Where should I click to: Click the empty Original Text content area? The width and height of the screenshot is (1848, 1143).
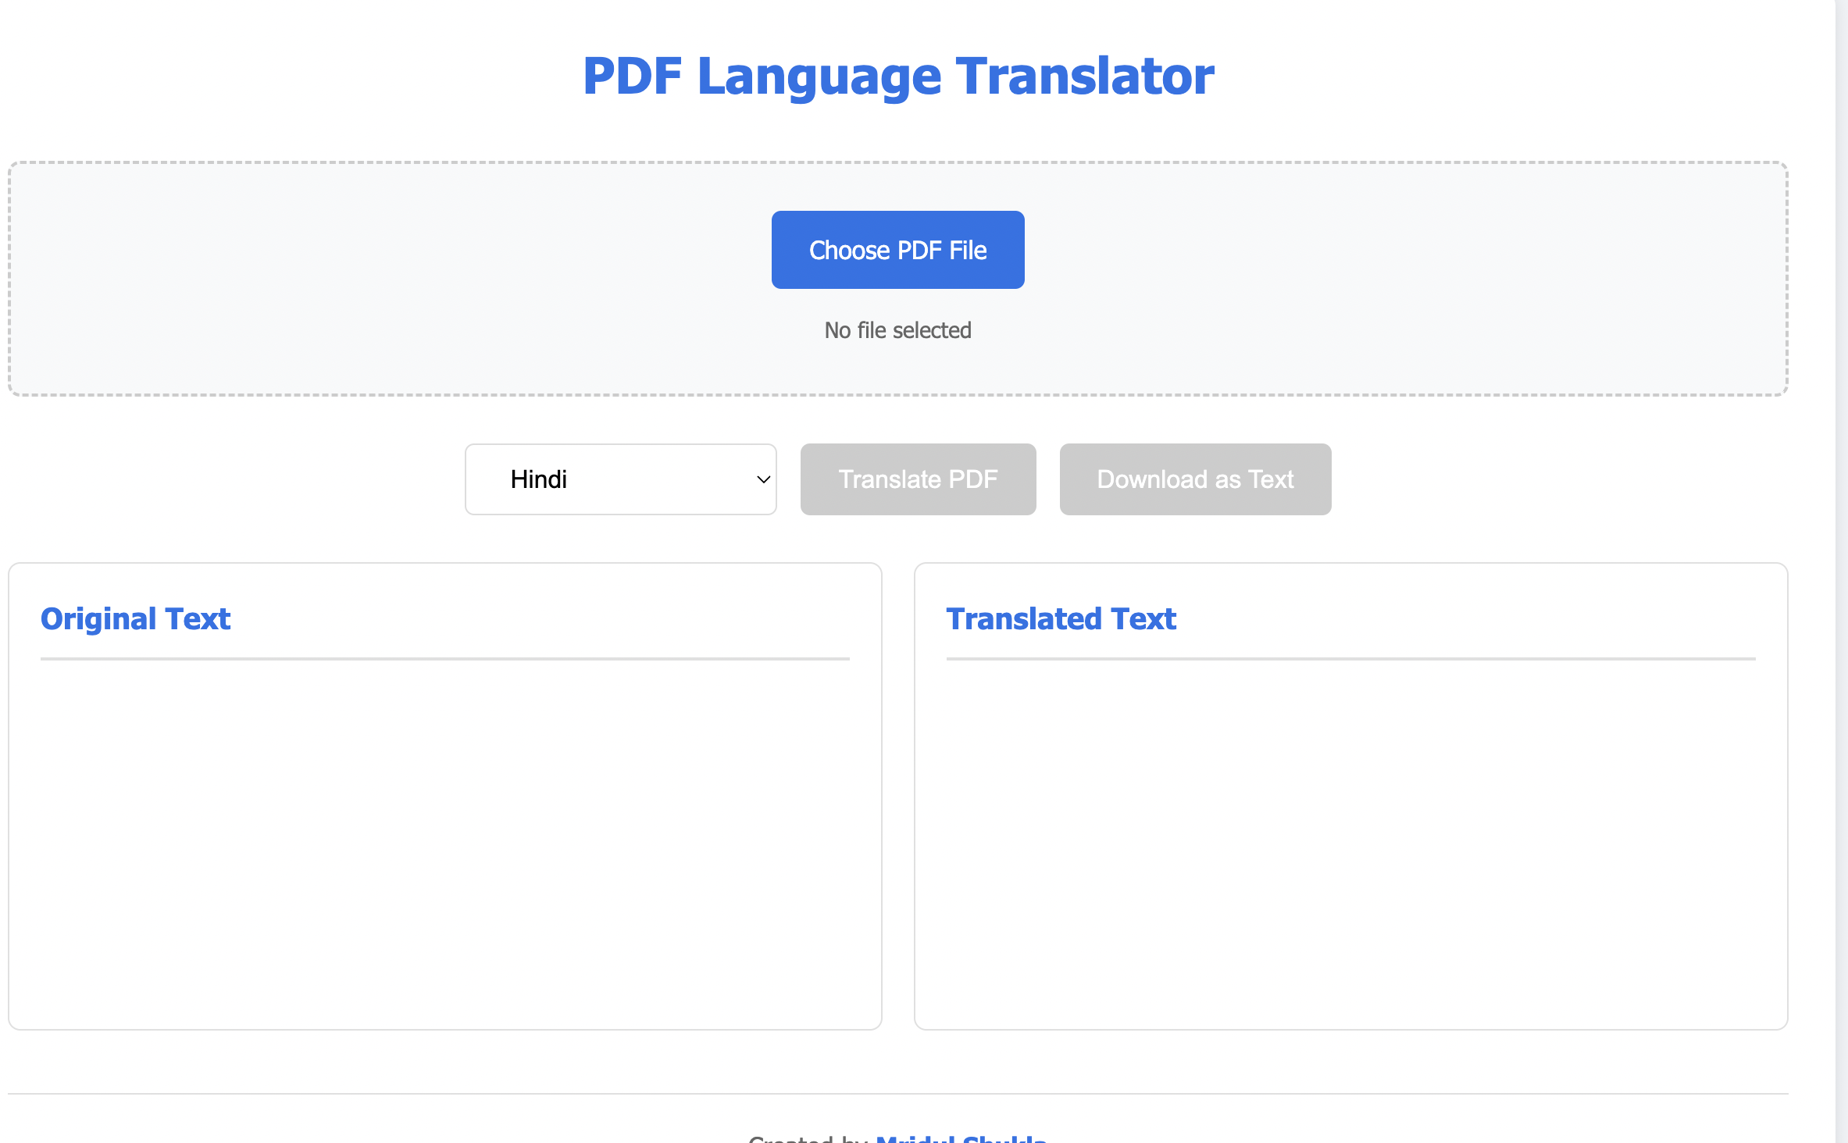444,835
